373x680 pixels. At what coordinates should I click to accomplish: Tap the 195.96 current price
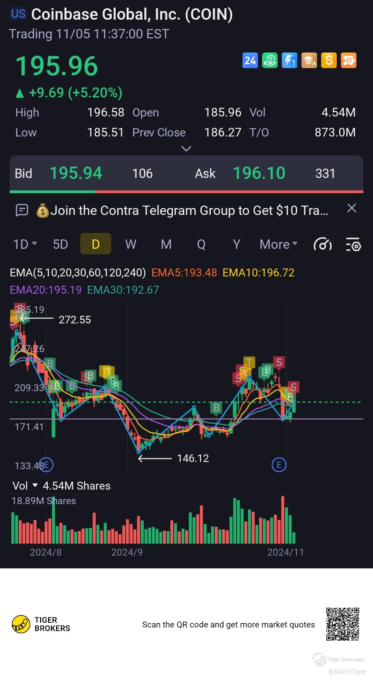pyautogui.click(x=57, y=66)
